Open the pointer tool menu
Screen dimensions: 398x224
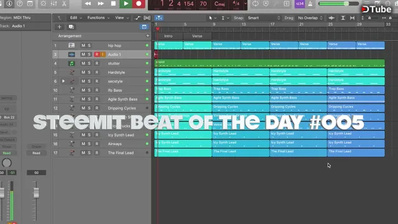213,18
